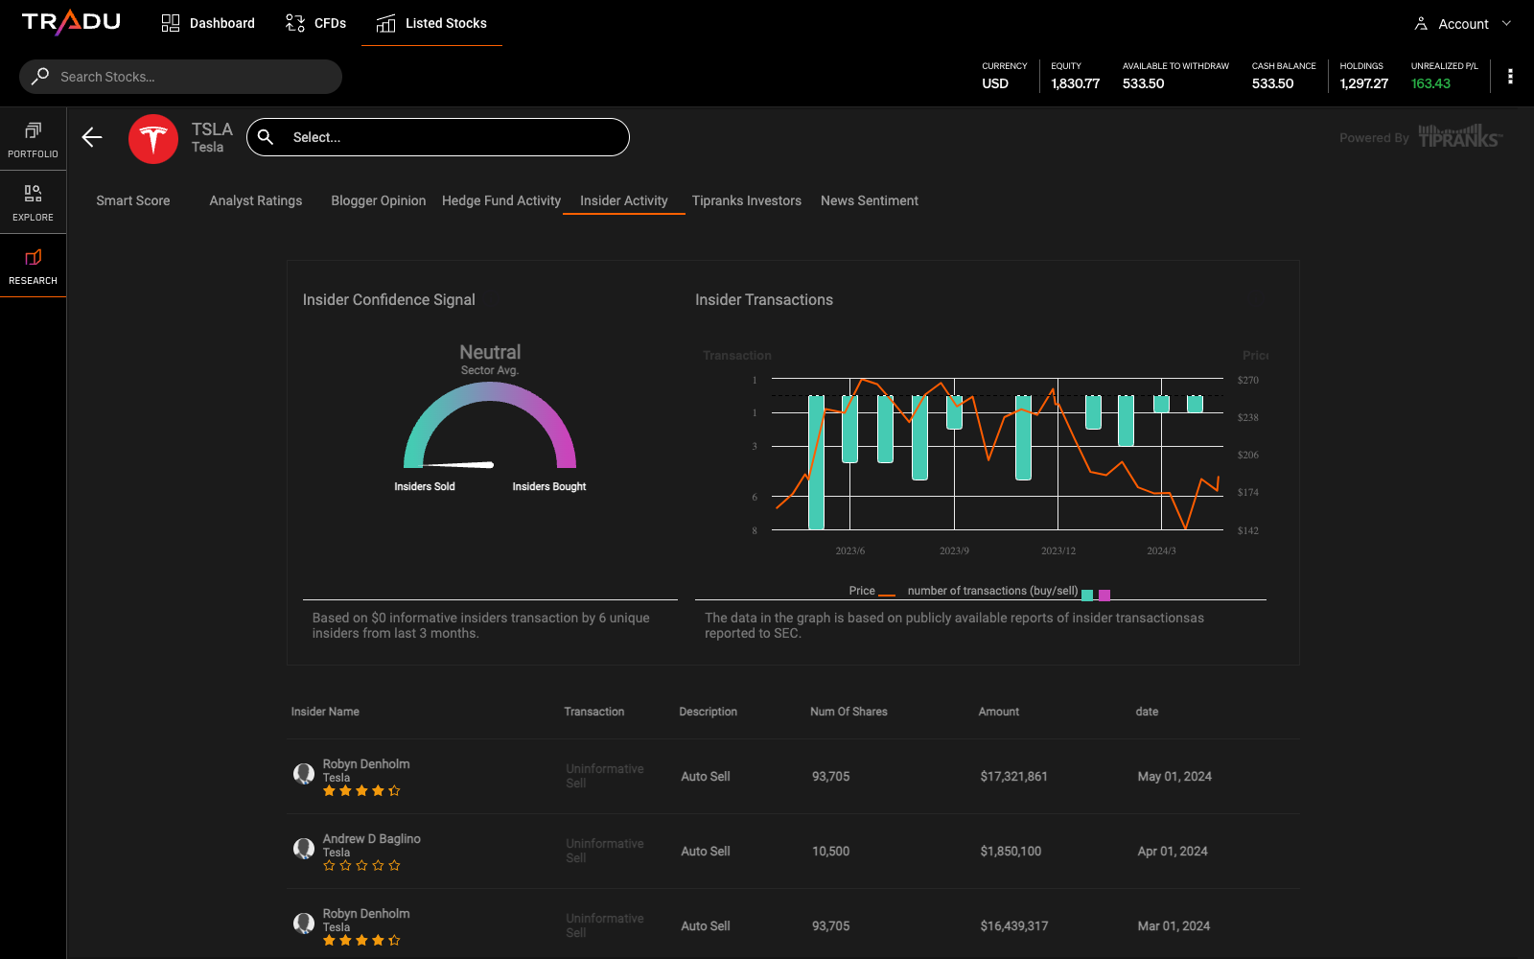The height and width of the screenshot is (959, 1534).
Task: Click the $1,850,100 amount cell
Action: point(1011,852)
